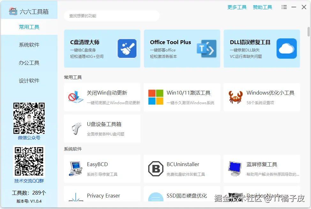Open the list view icon near window controls

pos(284,7)
